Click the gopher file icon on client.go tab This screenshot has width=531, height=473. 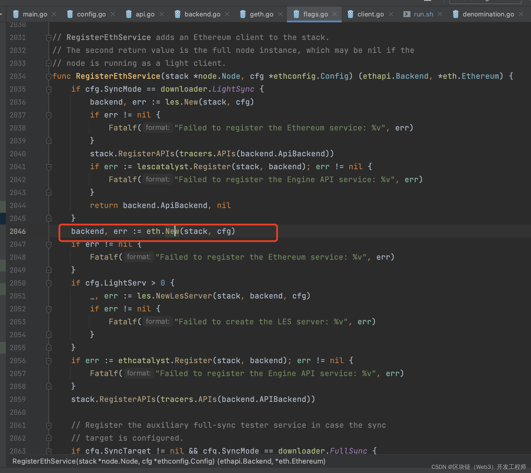click(350, 14)
